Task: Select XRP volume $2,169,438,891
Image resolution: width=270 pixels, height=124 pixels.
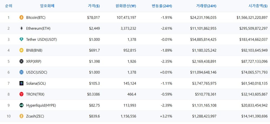Action: tap(204, 62)
